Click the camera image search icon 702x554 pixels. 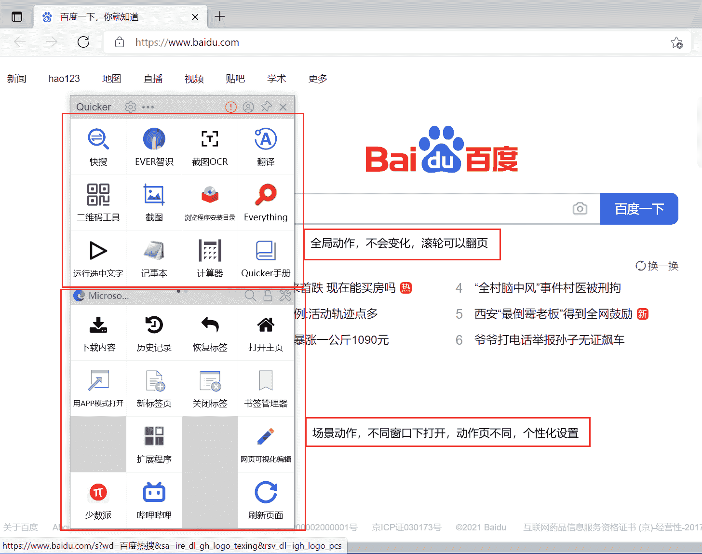(x=580, y=209)
